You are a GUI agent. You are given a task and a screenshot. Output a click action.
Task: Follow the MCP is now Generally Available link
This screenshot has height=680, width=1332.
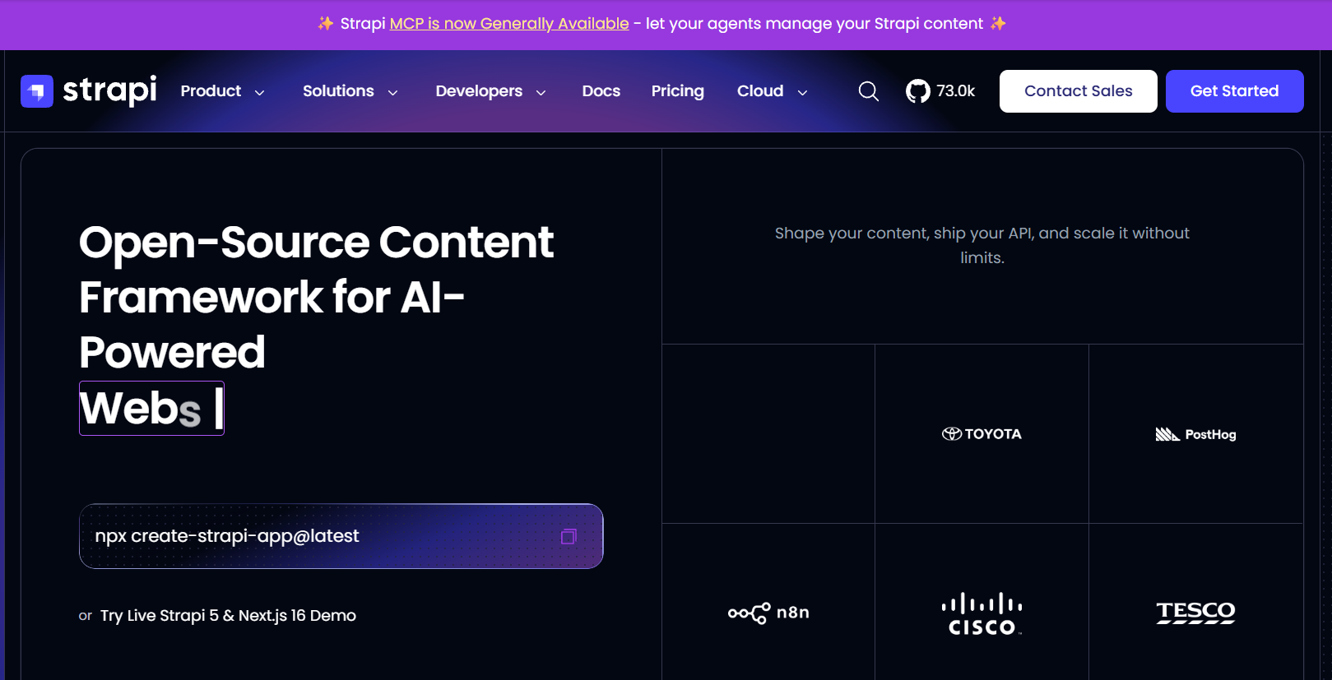[x=509, y=24]
